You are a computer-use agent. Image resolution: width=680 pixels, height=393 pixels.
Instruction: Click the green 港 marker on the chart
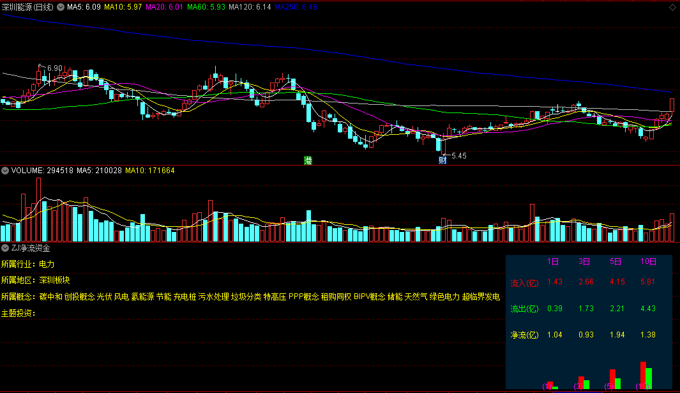(308, 160)
